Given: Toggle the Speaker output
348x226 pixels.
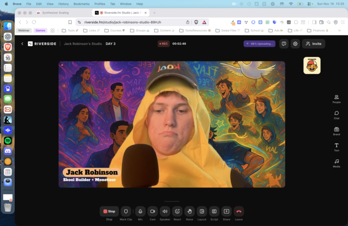Looking at the screenshot, I should [165, 211].
